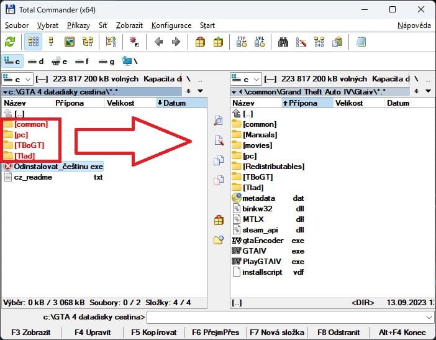The height and width of the screenshot is (340, 436).
Task: Open left panel drive c dropdown
Action: pos(17,80)
